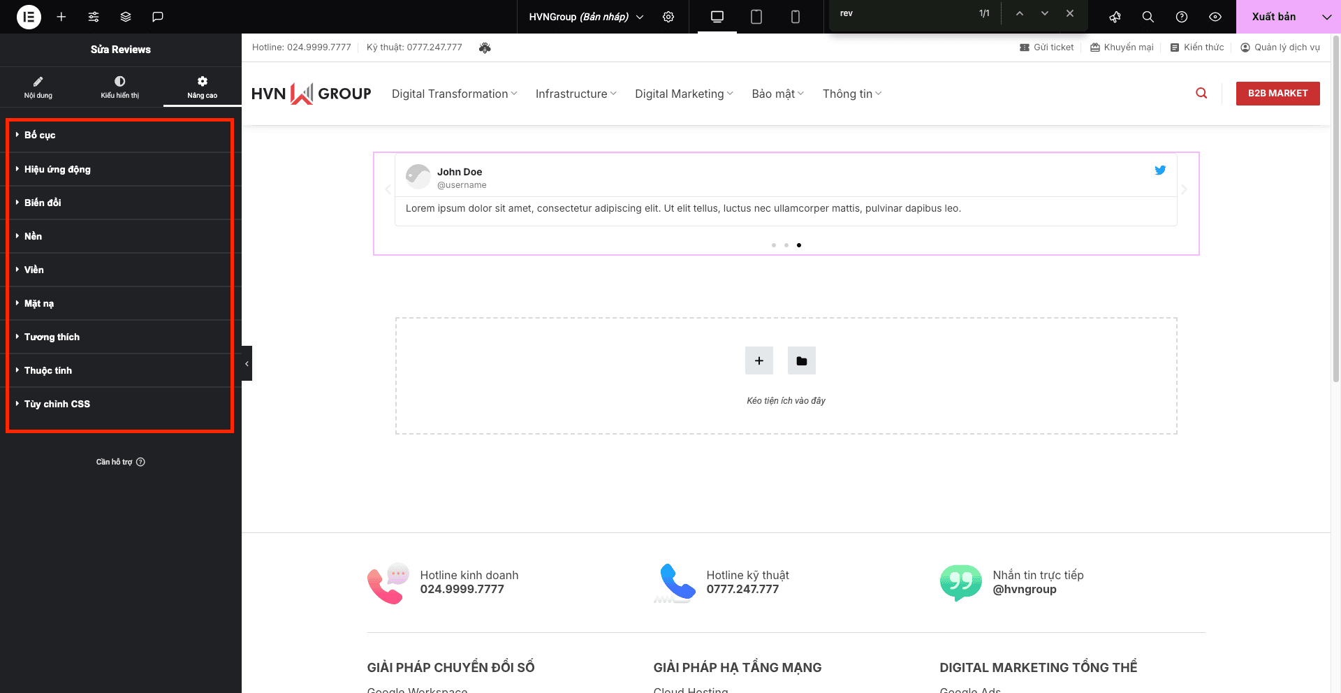The height and width of the screenshot is (693, 1341).
Task: Switch to the Nội dung tab
Action: pyautogui.click(x=38, y=87)
